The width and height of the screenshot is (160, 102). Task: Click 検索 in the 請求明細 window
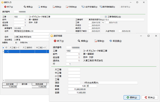click(83, 41)
